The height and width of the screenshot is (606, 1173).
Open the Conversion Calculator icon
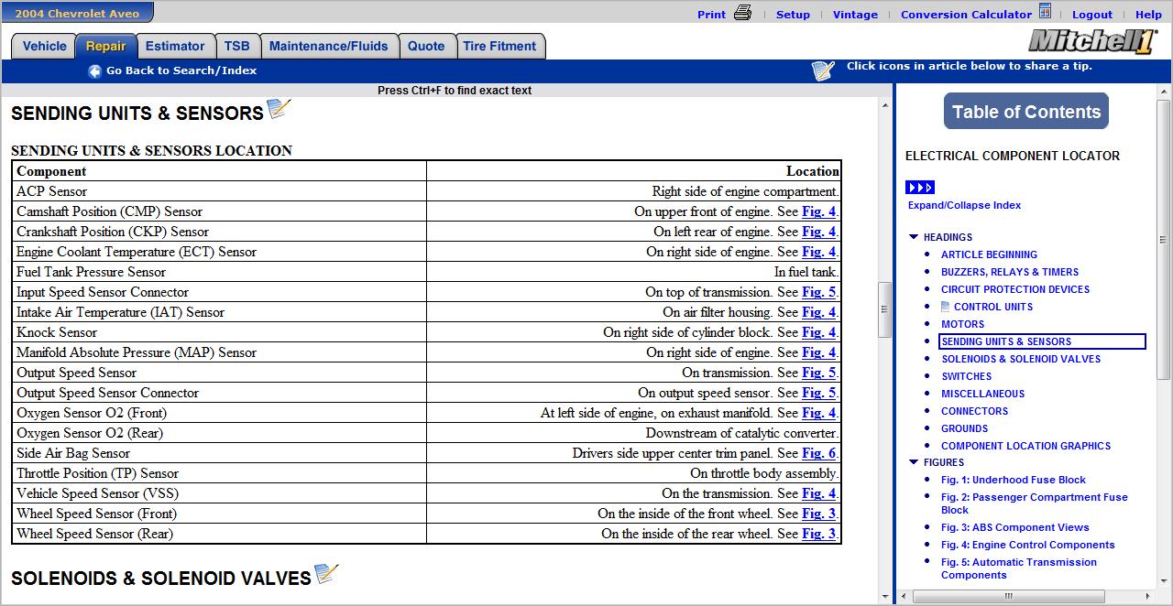pos(1045,12)
